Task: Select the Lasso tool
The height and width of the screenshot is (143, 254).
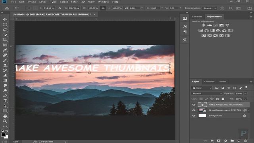Action: [x=5, y=30]
